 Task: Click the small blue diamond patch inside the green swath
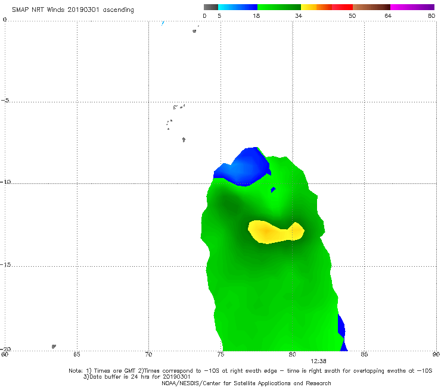coord(273,190)
